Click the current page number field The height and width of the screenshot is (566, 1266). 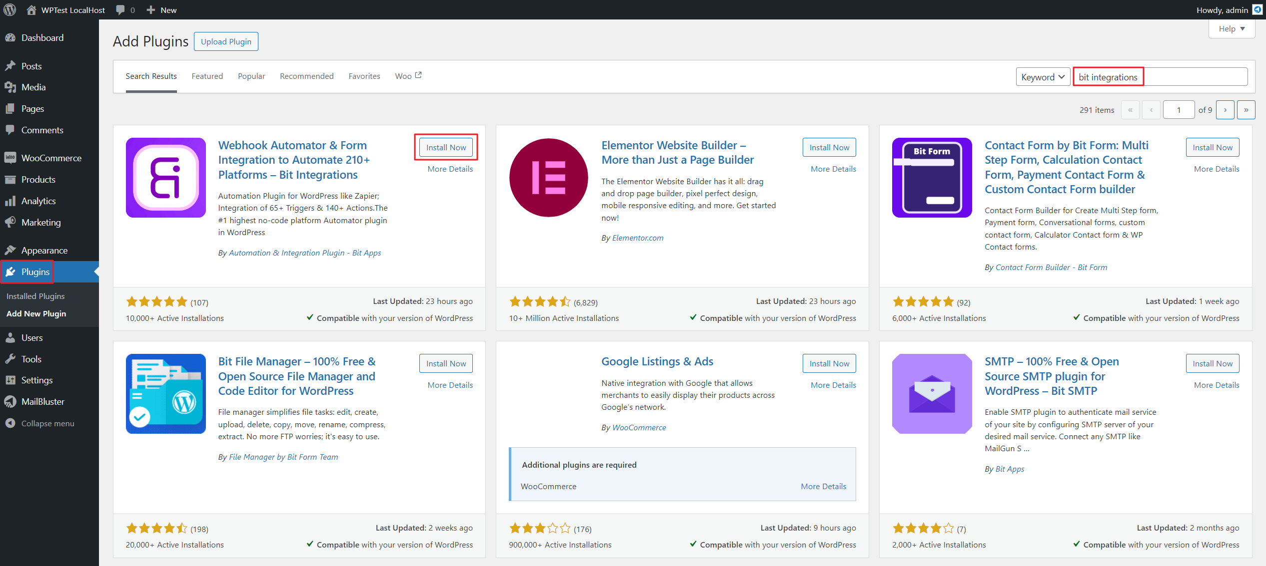[x=1179, y=109]
